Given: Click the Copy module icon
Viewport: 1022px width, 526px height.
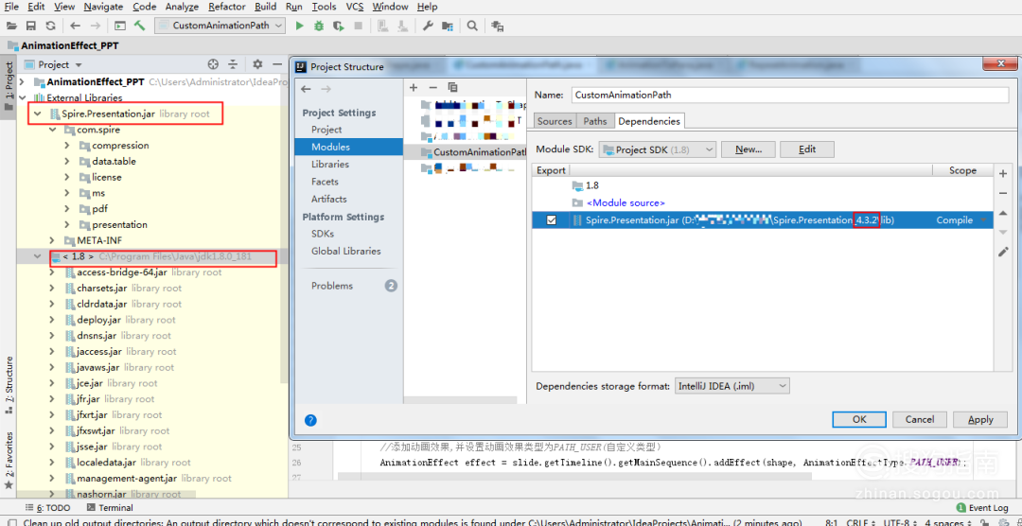Looking at the screenshot, I should [x=453, y=87].
